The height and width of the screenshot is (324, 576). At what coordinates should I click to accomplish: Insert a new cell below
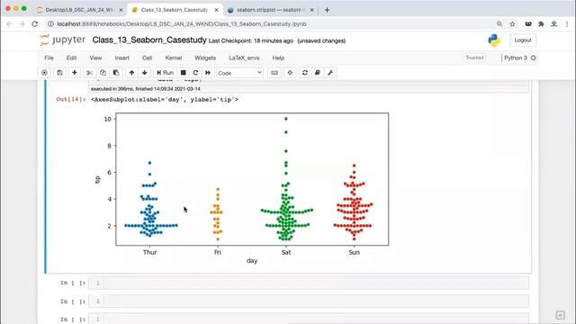pos(74,73)
